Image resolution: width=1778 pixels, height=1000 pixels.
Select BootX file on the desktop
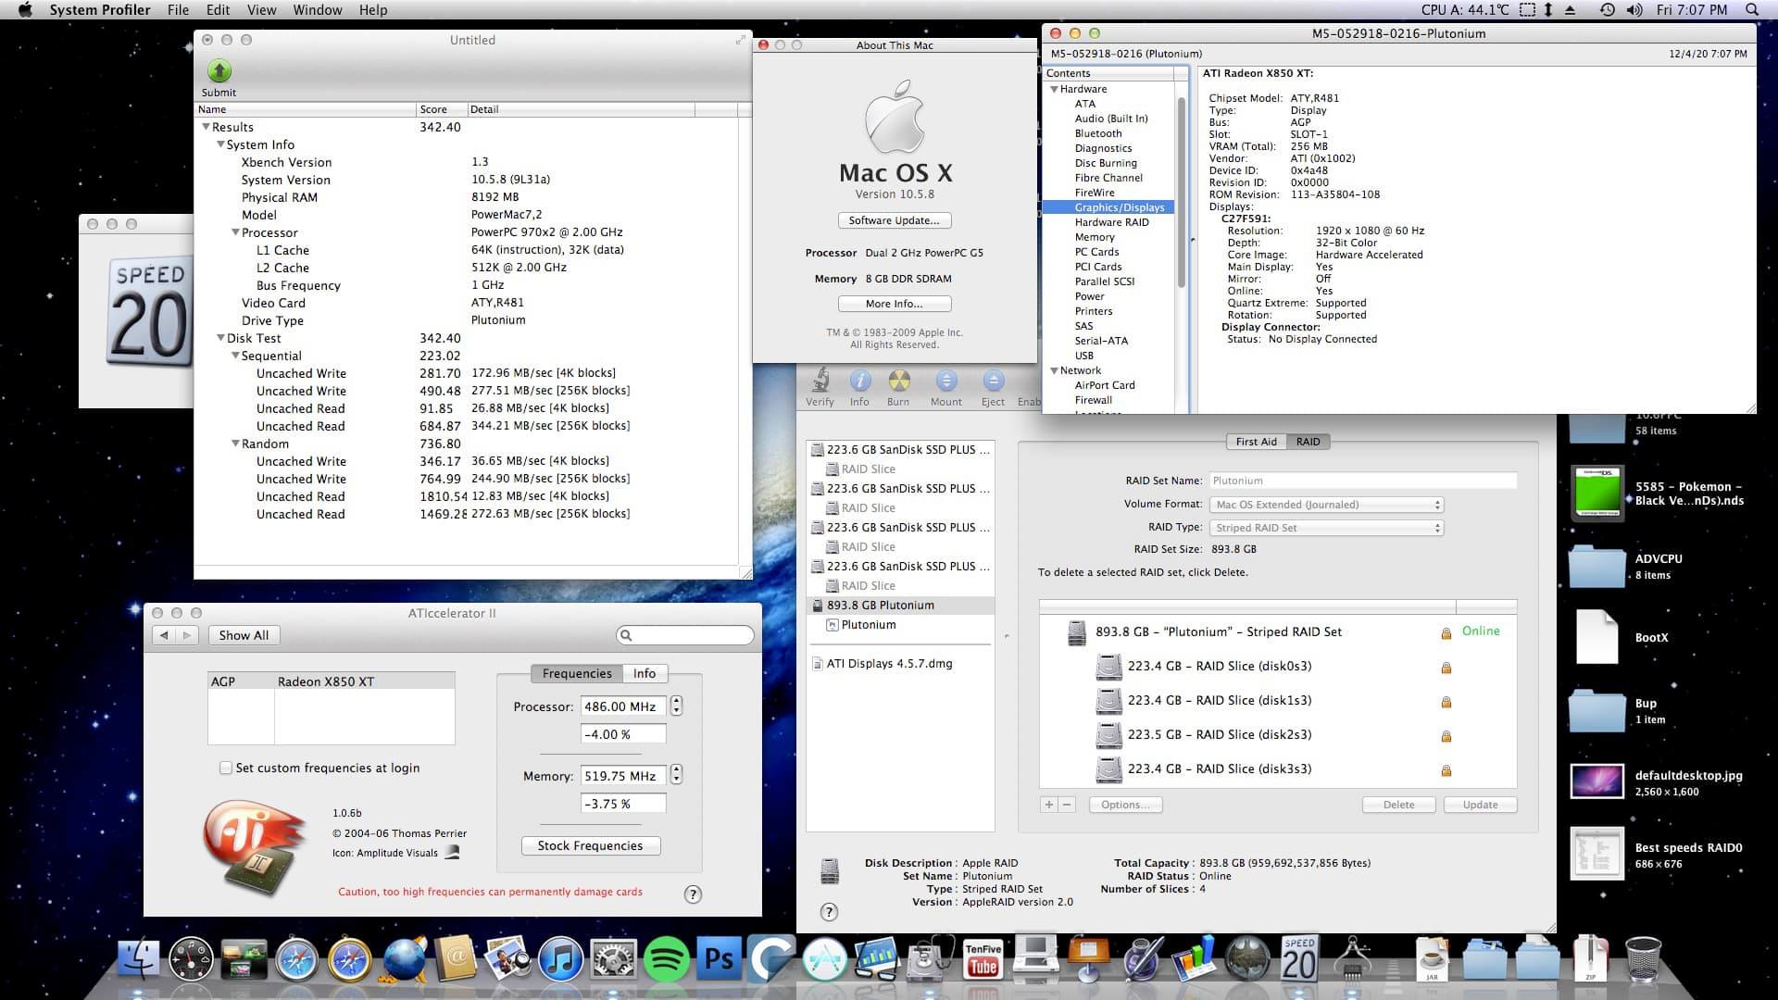pyautogui.click(x=1596, y=637)
